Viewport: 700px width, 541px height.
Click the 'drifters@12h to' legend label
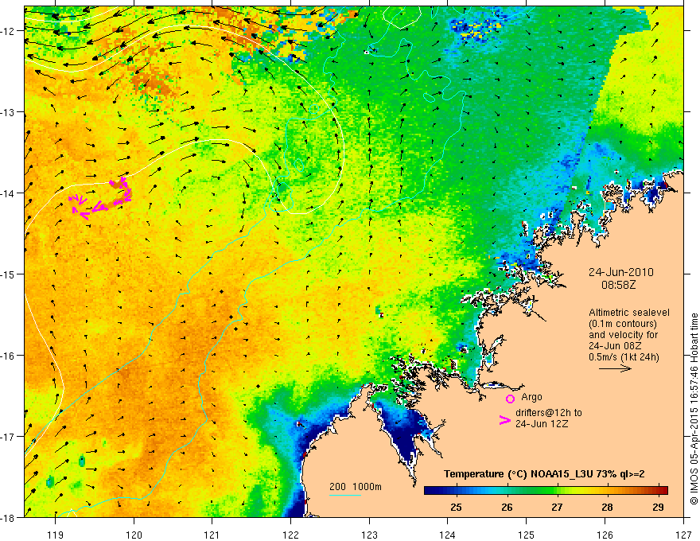(549, 412)
